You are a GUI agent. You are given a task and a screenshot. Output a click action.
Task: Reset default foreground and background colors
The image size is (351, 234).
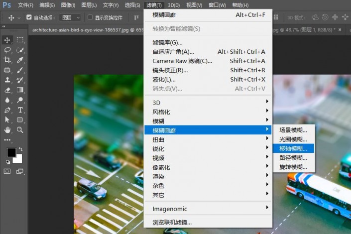(8, 162)
